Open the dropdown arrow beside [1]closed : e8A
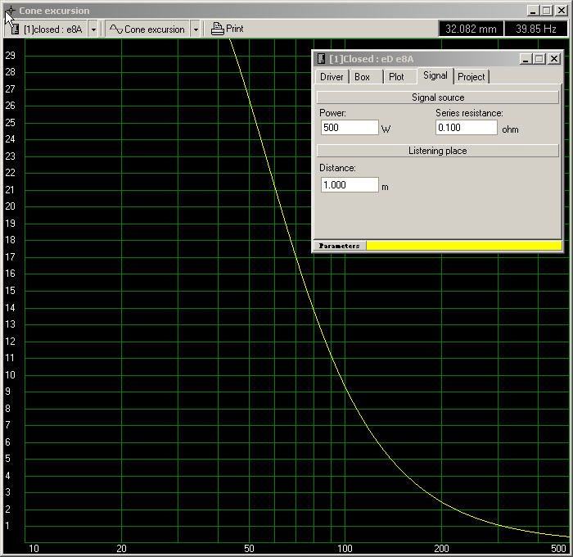This screenshot has width=573, height=557. [x=93, y=29]
